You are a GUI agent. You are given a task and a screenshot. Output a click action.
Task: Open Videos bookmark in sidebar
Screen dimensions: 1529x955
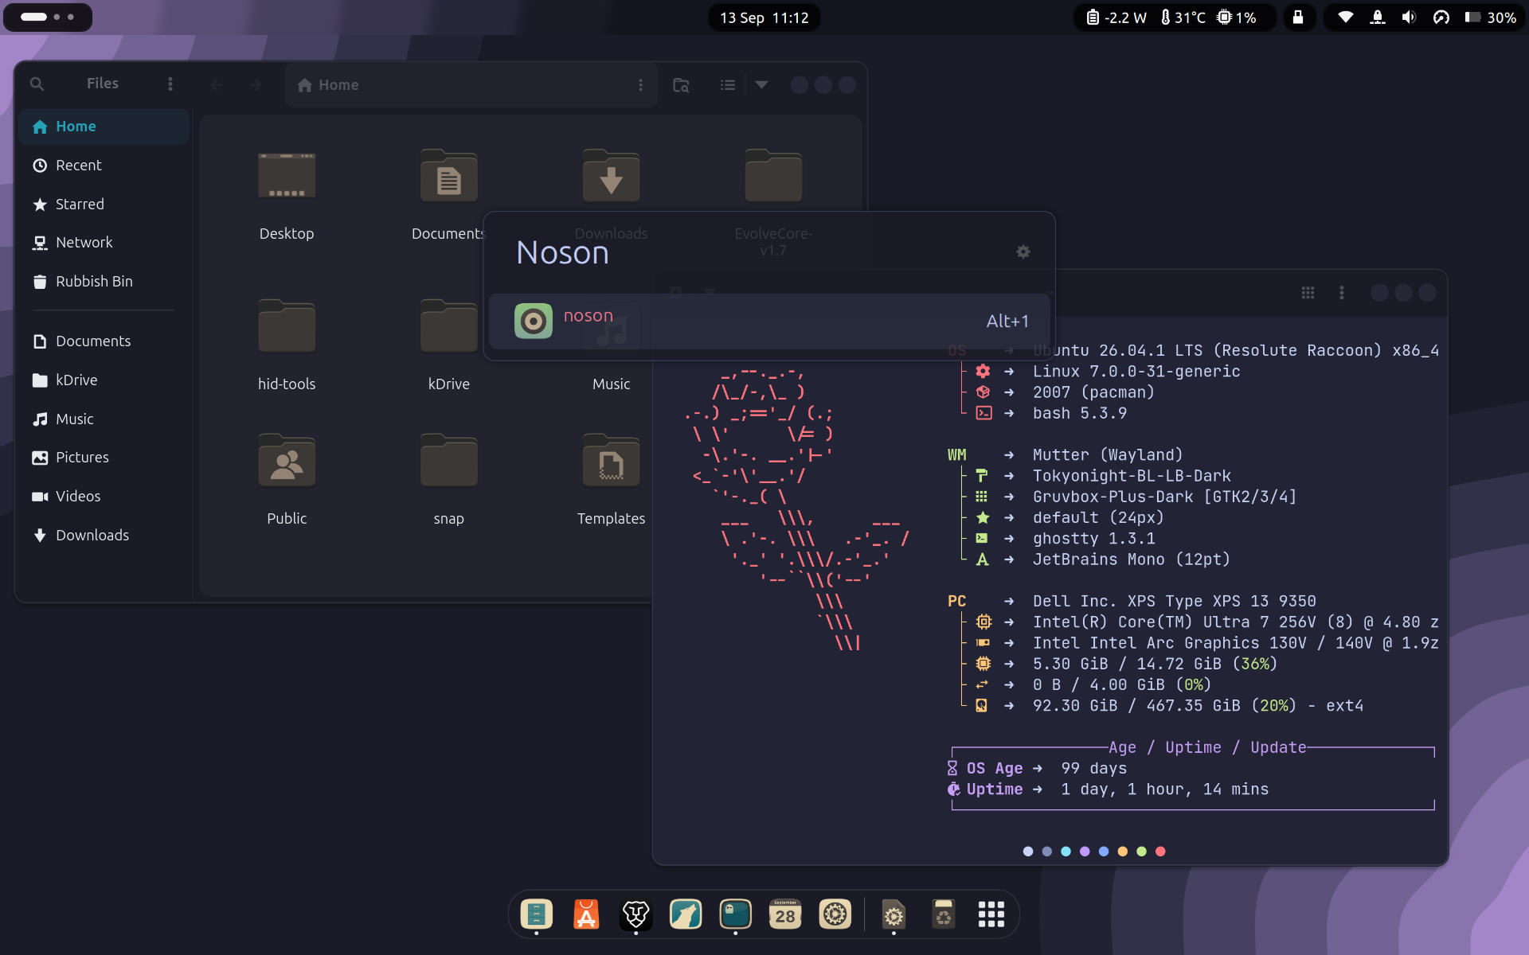point(104,497)
